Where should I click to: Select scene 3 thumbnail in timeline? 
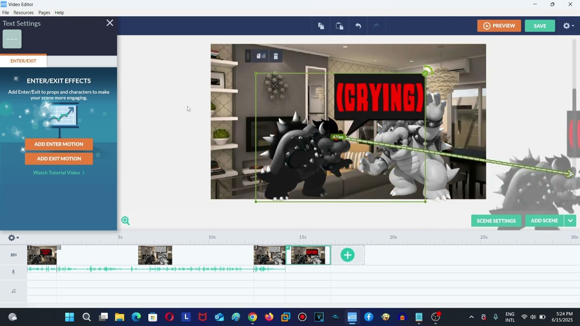click(x=270, y=255)
